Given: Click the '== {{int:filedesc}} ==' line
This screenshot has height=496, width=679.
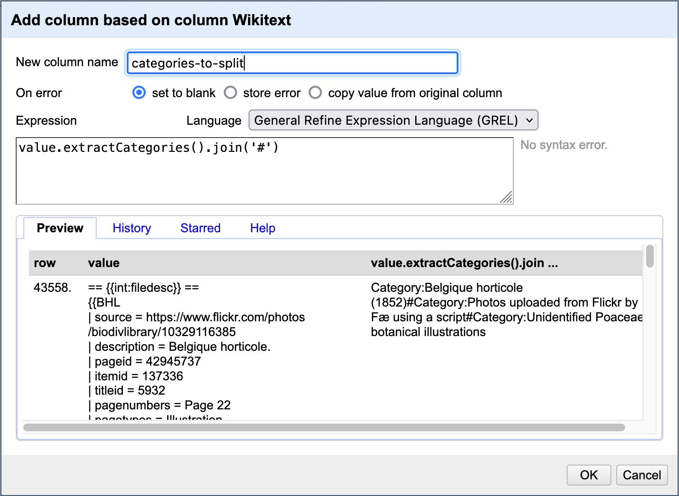Looking at the screenshot, I should point(143,288).
